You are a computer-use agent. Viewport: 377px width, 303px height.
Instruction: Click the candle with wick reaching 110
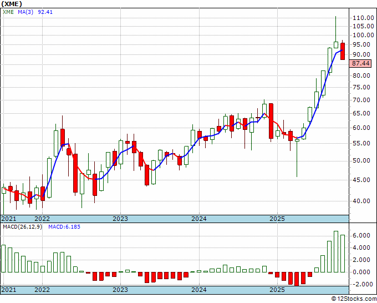[336, 45]
